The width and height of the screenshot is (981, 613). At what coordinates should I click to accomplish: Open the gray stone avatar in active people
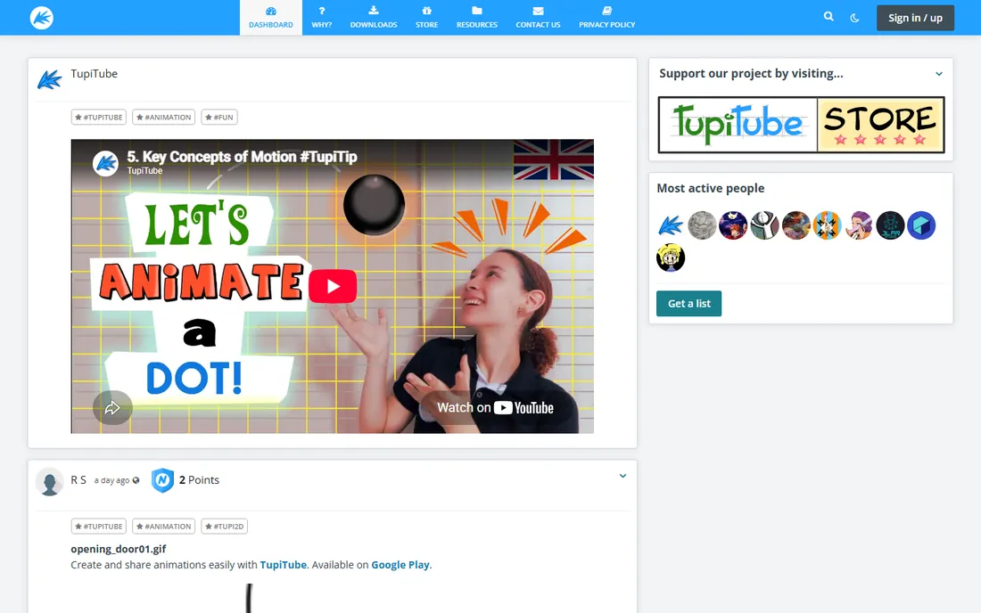[702, 225]
